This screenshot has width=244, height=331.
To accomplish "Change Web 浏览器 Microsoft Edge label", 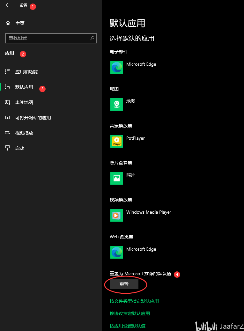I will click(x=141, y=249).
